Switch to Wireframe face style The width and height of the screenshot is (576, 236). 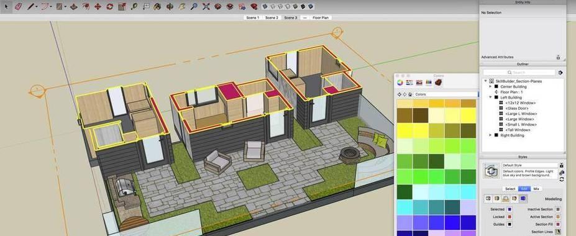(280, 6)
